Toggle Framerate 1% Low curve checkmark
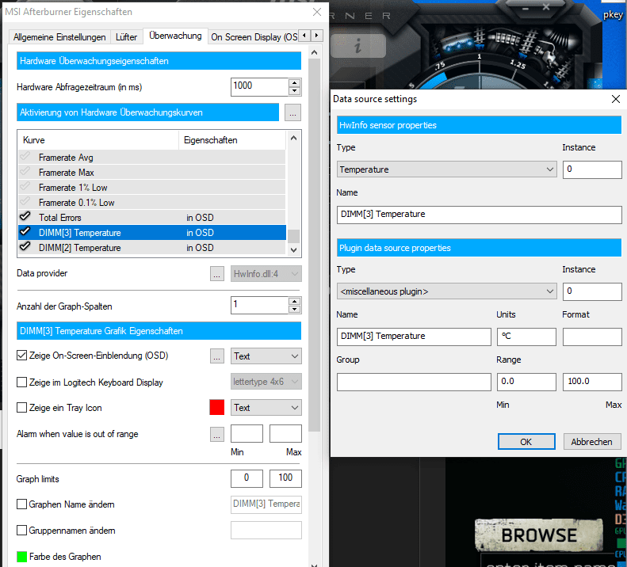The width and height of the screenshot is (627, 567). tap(25, 186)
